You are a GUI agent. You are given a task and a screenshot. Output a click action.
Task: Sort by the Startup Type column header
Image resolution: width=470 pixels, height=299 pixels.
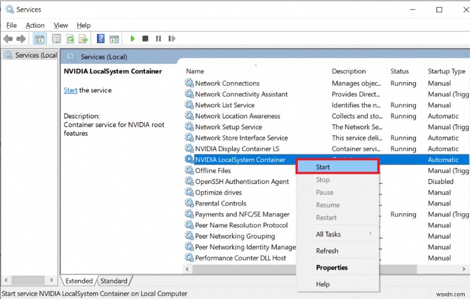446,71
